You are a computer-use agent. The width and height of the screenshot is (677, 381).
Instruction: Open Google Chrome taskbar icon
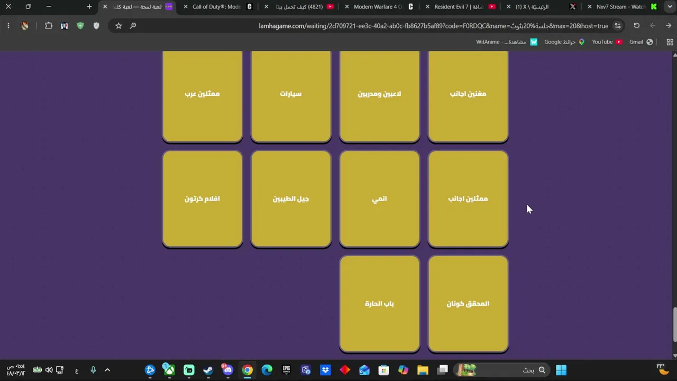coord(248,370)
